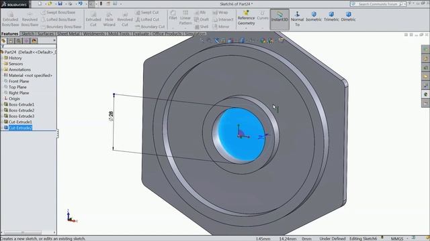The height and width of the screenshot is (241, 430).
Task: Switch to the Weldments tab
Action: click(94, 33)
